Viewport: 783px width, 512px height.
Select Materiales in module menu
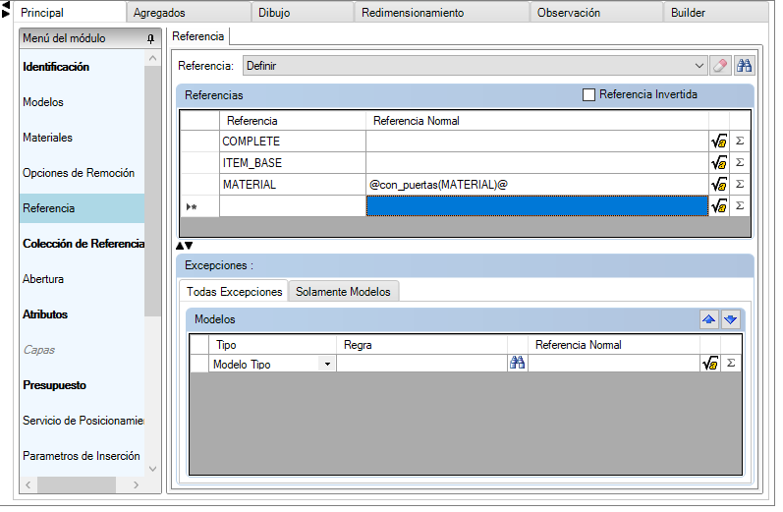47,138
